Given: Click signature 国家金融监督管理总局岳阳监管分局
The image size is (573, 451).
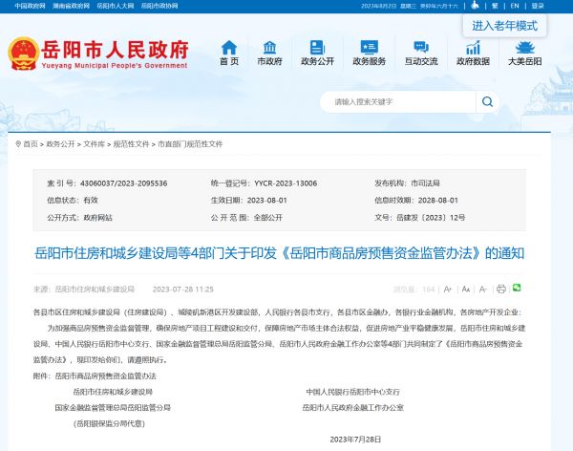Looking at the screenshot, I should pos(113,407).
